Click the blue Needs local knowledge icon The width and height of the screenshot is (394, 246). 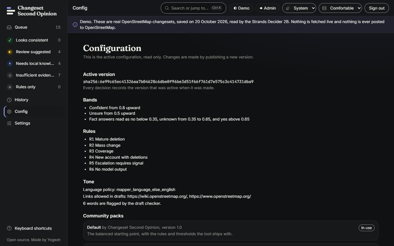(10, 63)
